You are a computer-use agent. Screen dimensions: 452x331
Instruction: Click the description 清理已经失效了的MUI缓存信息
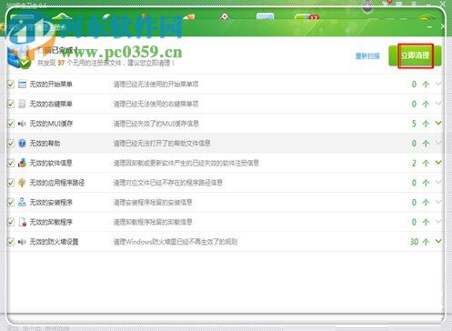point(156,124)
